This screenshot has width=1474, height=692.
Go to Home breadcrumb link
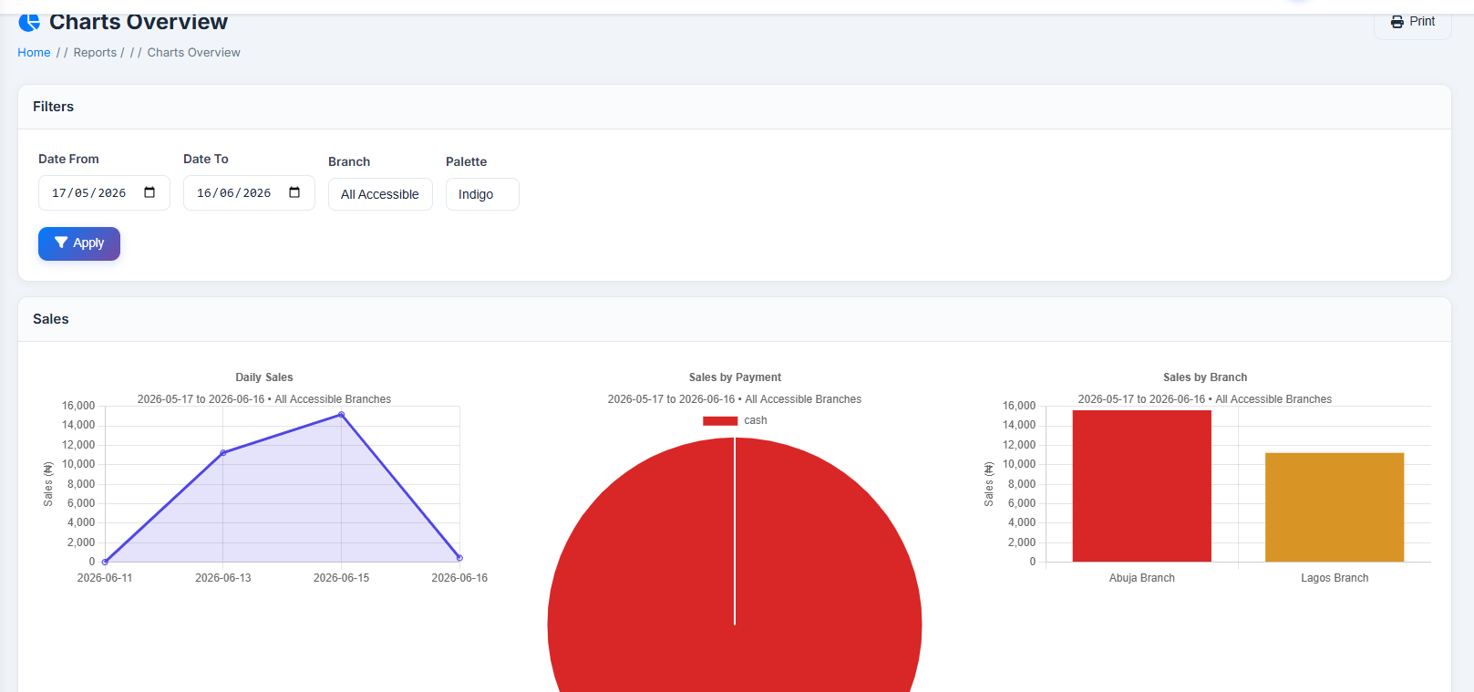click(x=34, y=53)
